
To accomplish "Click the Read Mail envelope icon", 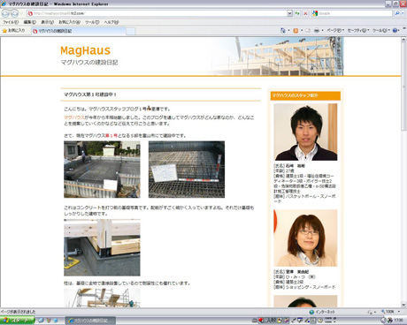I will coord(308,30).
